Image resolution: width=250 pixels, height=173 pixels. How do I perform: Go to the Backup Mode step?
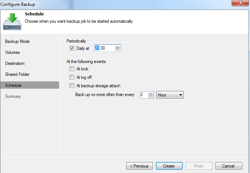[x=17, y=41]
